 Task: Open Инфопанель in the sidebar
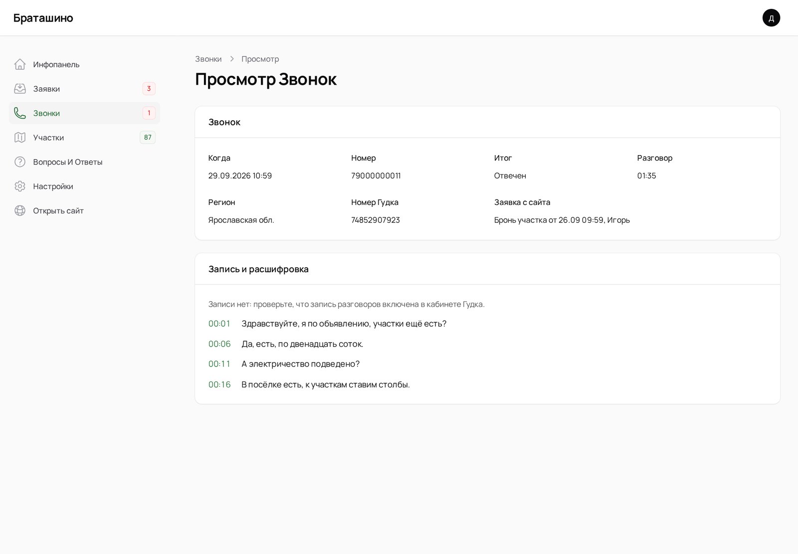[x=84, y=64]
